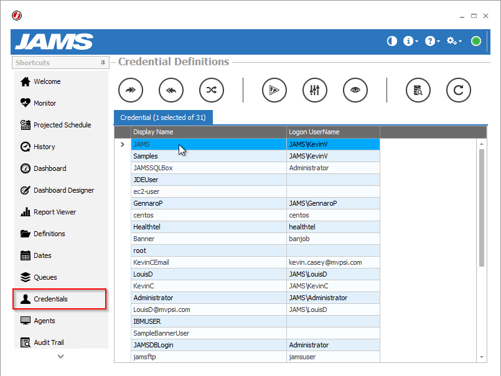Viewport: 501px width, 376px height.
Task: Select the GennaroP credential row
Action: click(255, 203)
